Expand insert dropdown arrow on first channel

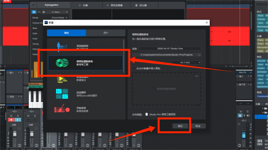tap(19, 72)
